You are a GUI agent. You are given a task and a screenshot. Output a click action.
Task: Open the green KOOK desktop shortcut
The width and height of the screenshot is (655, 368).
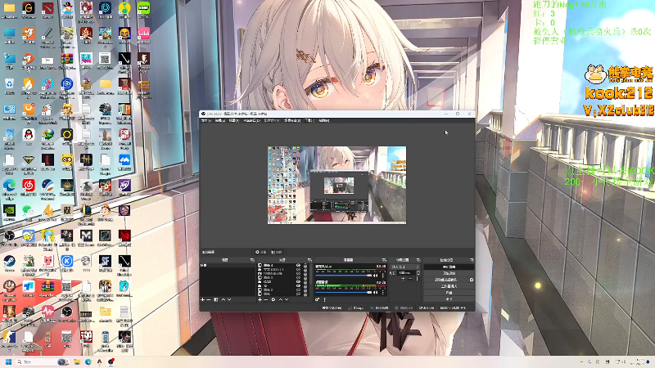pyautogui.click(x=144, y=7)
